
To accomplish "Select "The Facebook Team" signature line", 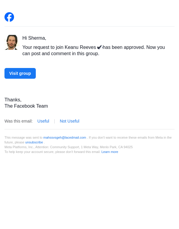I will (x=26, y=106).
